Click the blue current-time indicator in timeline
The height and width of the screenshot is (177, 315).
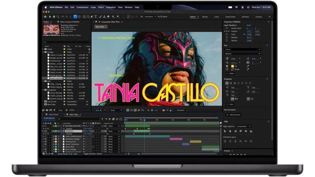tap(144, 120)
